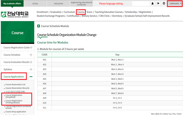Select the A10 code cell

(x=44, y=103)
